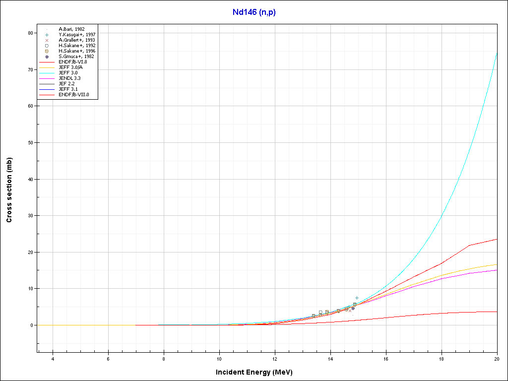Click the open circle marker for H.Sakane+ 1992

pos(47,46)
